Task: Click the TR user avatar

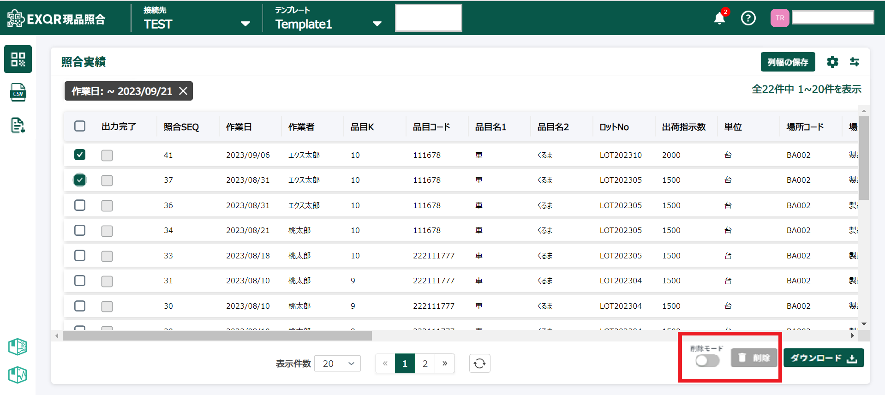Action: point(779,18)
